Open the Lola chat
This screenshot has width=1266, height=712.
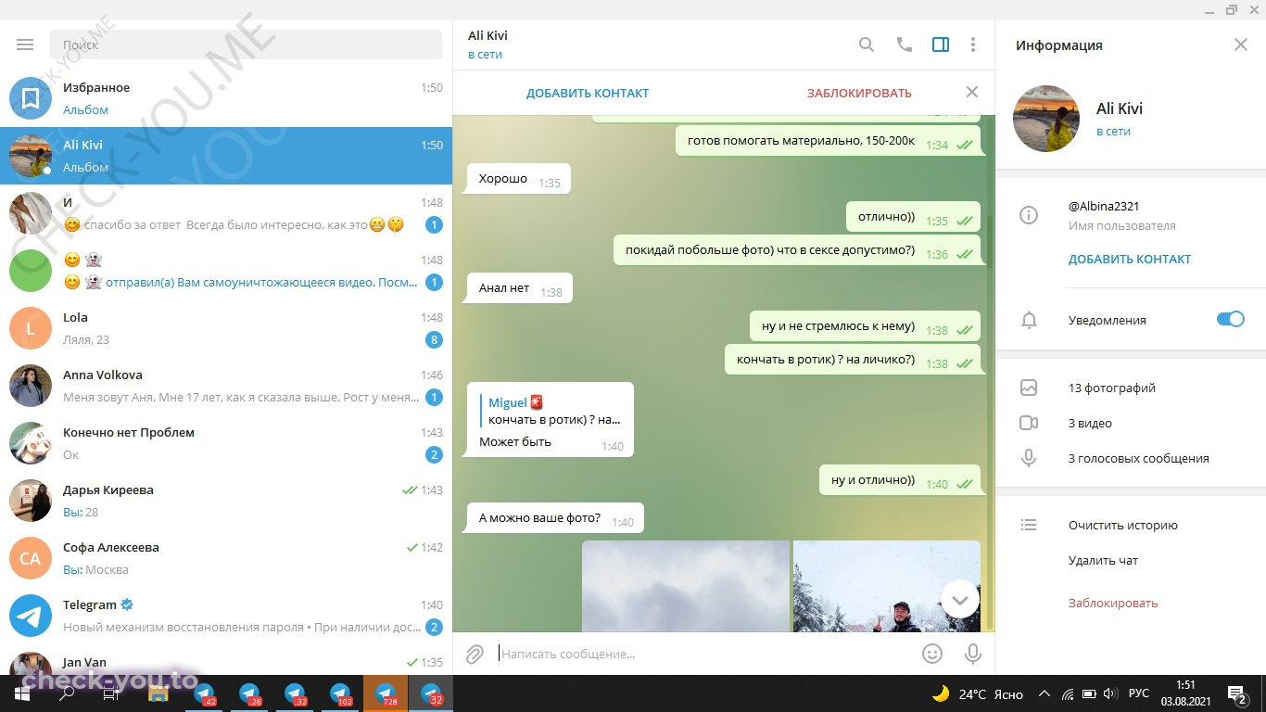point(226,328)
